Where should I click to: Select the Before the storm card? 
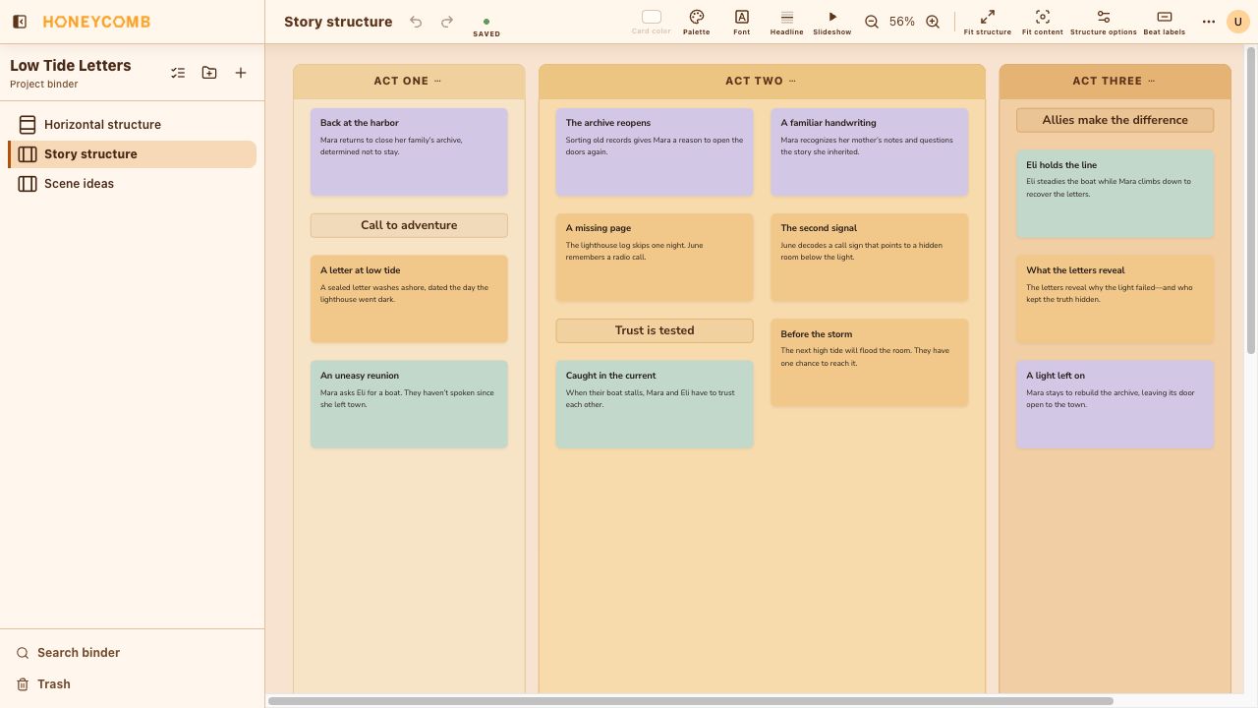[870, 362]
